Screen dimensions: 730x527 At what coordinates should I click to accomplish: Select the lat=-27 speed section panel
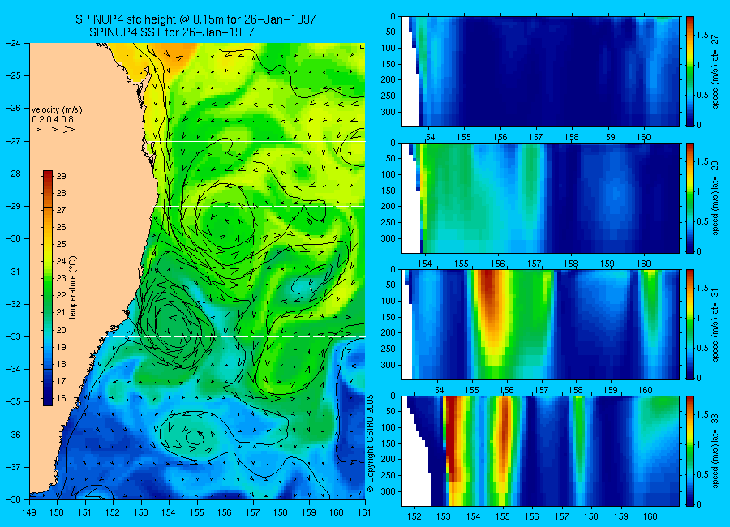pyautogui.click(x=540, y=71)
